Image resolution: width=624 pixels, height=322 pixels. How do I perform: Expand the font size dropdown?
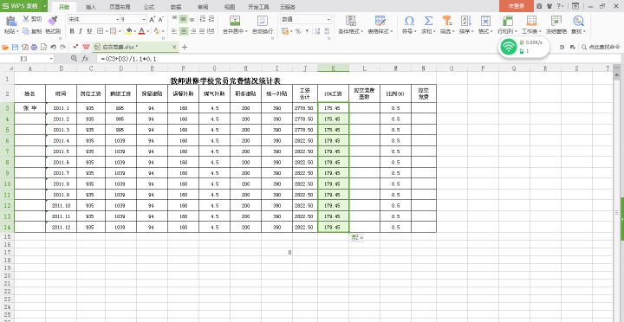point(145,20)
